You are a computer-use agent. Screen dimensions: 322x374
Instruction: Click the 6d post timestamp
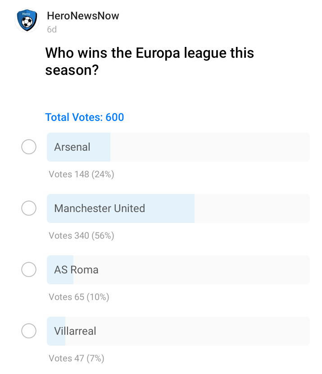click(x=52, y=30)
